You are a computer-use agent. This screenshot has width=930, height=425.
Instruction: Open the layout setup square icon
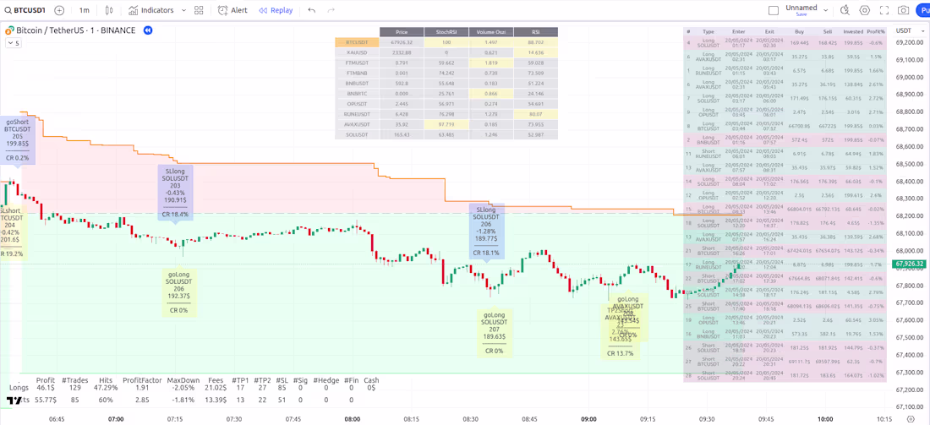[x=774, y=10]
